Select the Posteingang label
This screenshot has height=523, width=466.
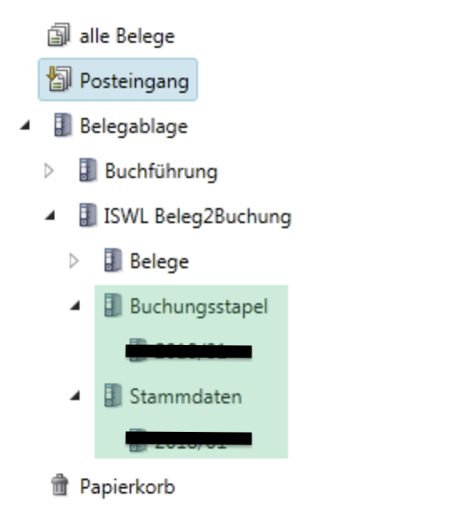pos(134,81)
